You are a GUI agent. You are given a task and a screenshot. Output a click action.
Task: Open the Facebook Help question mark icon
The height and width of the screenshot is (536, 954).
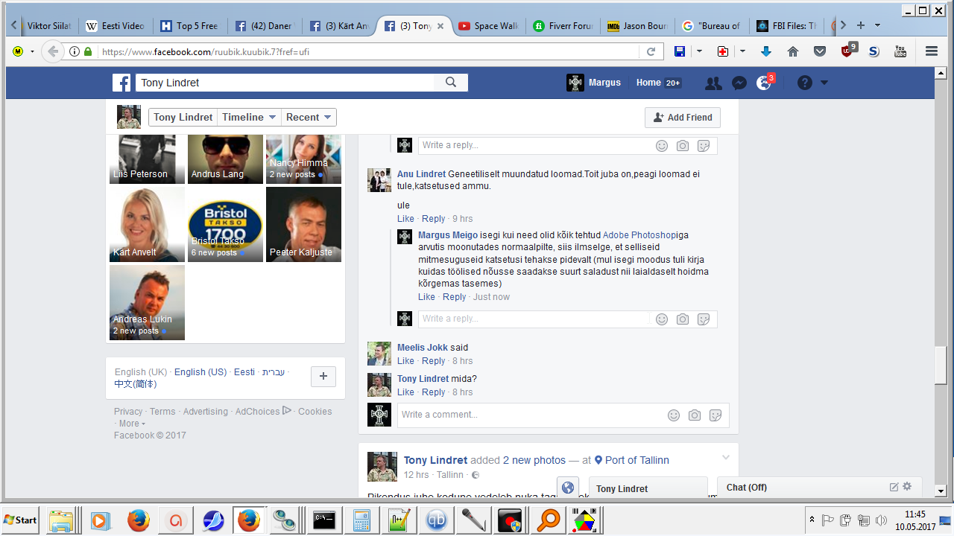click(x=805, y=83)
